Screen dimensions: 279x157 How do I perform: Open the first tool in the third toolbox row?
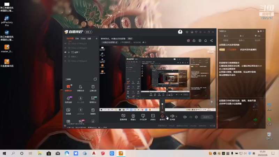68,111
